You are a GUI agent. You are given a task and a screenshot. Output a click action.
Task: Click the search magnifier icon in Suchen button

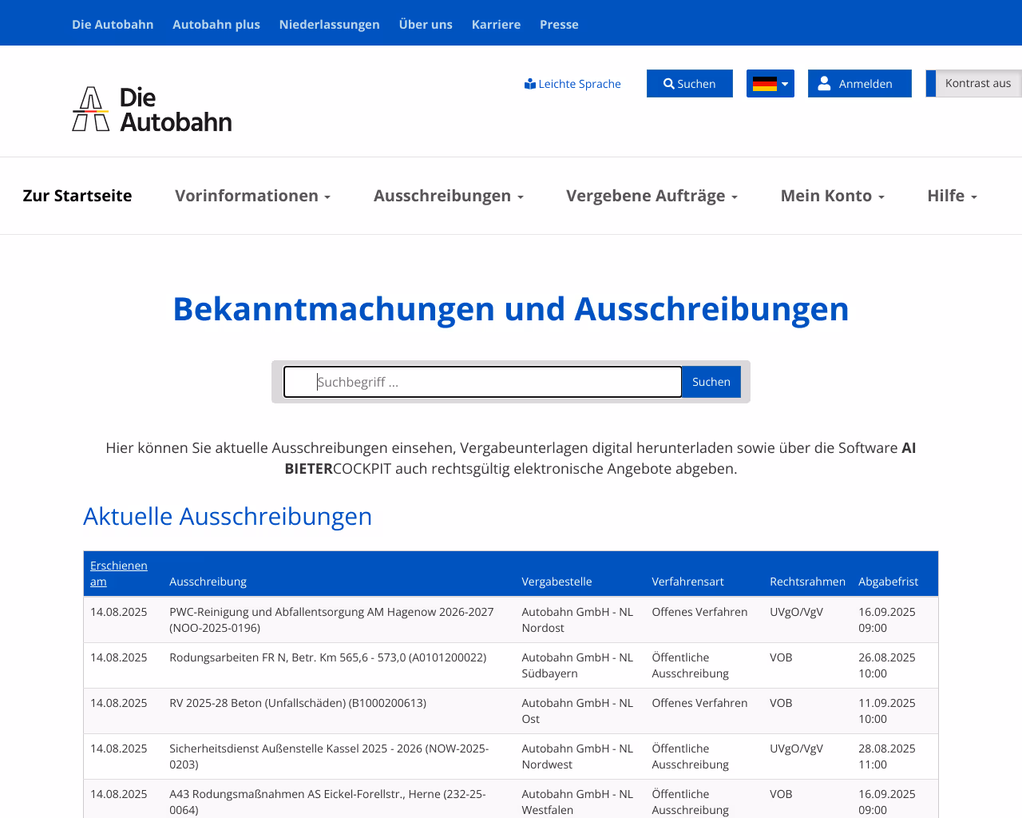[669, 83]
